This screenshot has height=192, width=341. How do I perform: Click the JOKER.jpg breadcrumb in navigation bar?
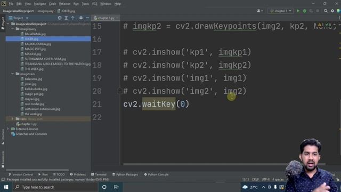pos(66,11)
